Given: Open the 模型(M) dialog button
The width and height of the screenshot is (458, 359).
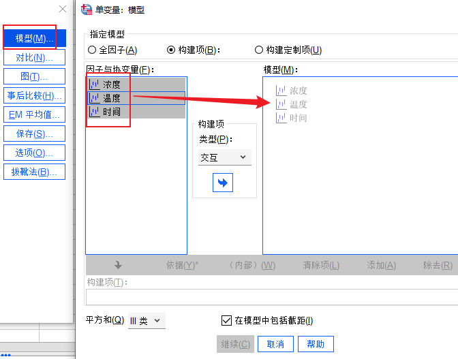Looking at the screenshot, I should pyautogui.click(x=35, y=38).
